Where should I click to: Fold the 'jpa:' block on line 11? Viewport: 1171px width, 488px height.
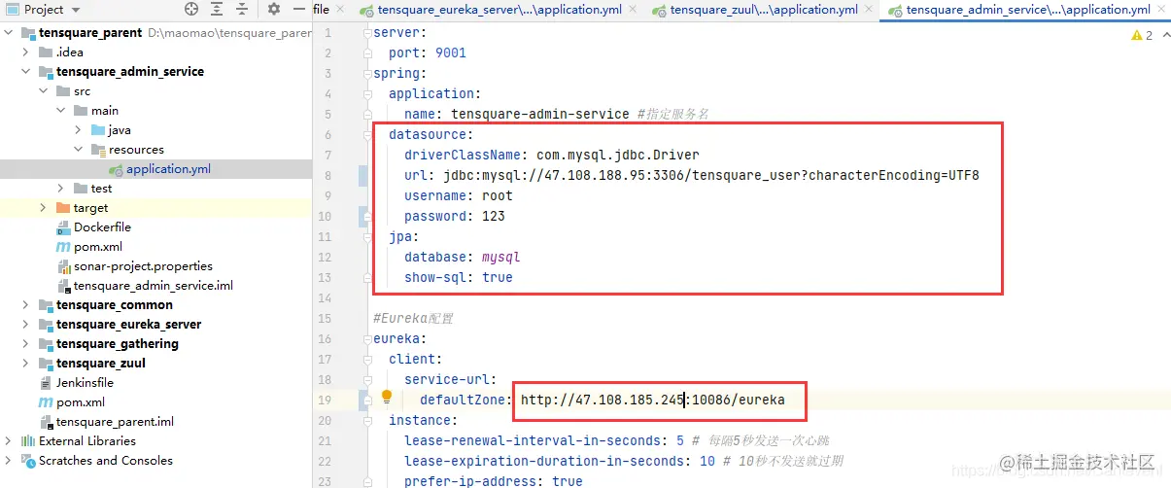(365, 236)
